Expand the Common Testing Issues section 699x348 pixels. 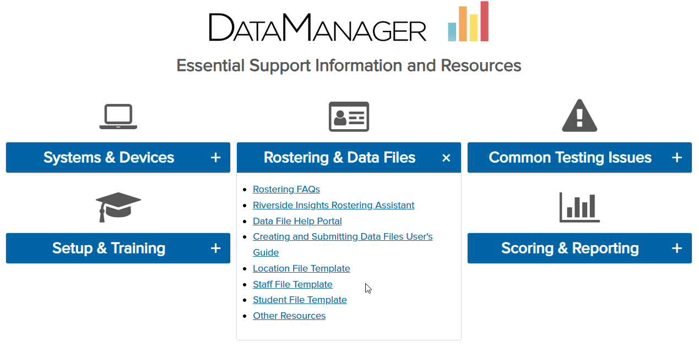point(676,157)
